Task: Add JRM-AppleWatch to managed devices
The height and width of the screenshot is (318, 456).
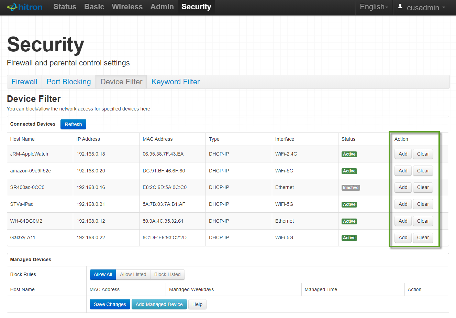Action: click(403, 154)
